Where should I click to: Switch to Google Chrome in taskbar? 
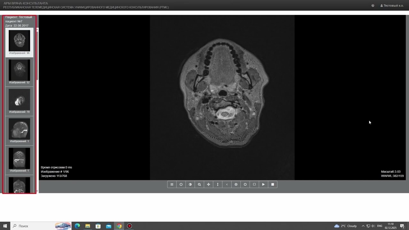point(119,226)
